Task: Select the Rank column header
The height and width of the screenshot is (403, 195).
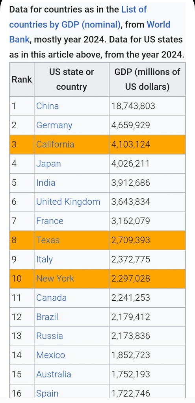Action: [x=22, y=79]
